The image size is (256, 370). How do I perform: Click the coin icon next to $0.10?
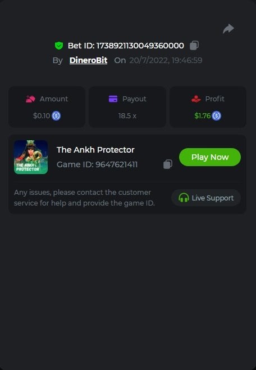point(56,116)
